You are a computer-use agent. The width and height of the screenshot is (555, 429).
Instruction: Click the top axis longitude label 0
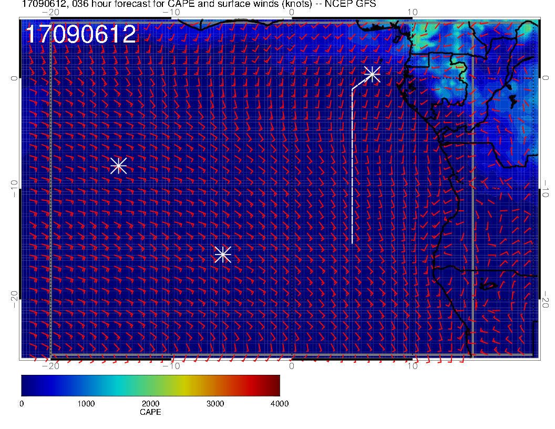(292, 12)
